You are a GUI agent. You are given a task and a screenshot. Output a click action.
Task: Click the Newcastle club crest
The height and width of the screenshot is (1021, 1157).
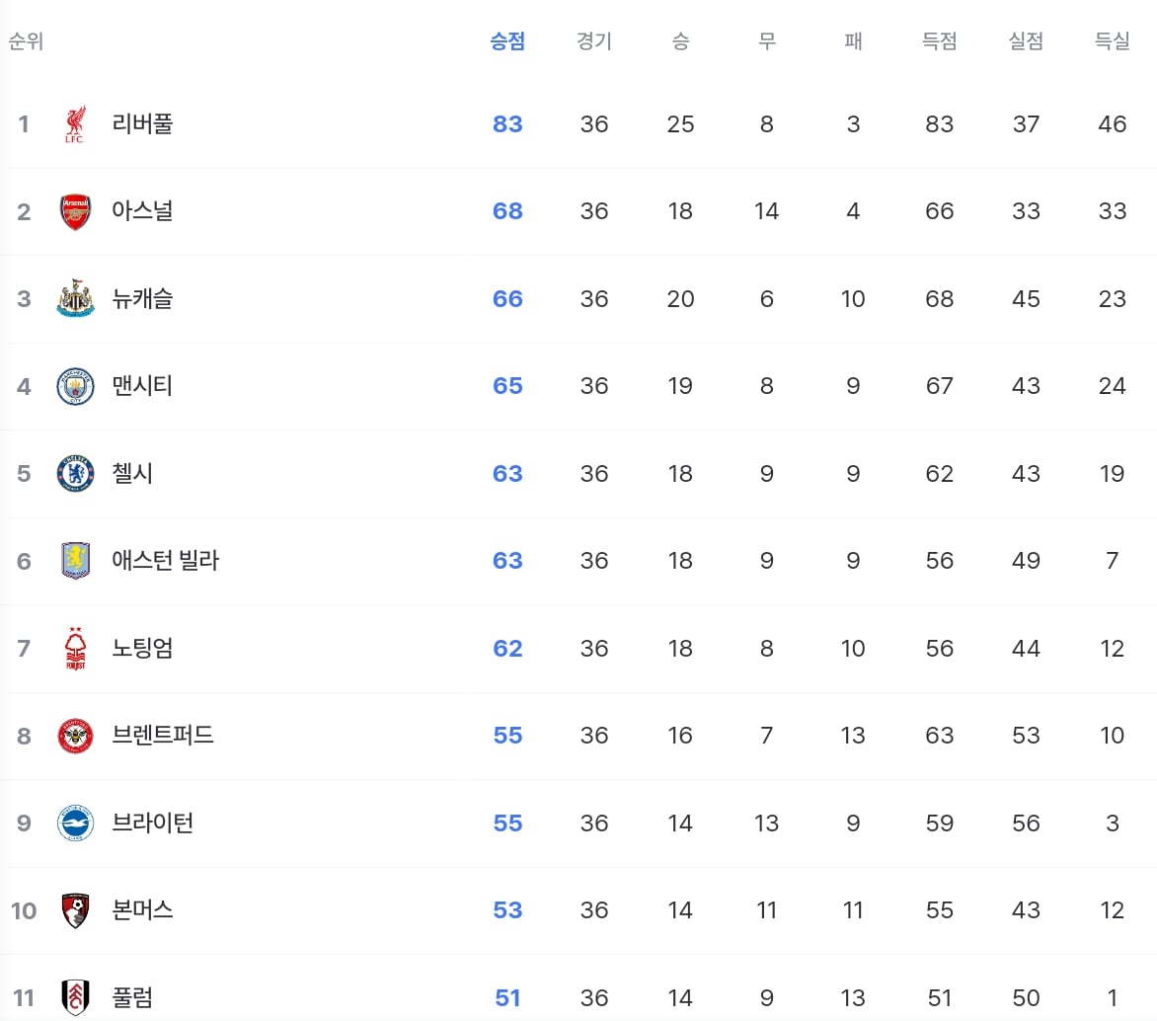point(75,299)
